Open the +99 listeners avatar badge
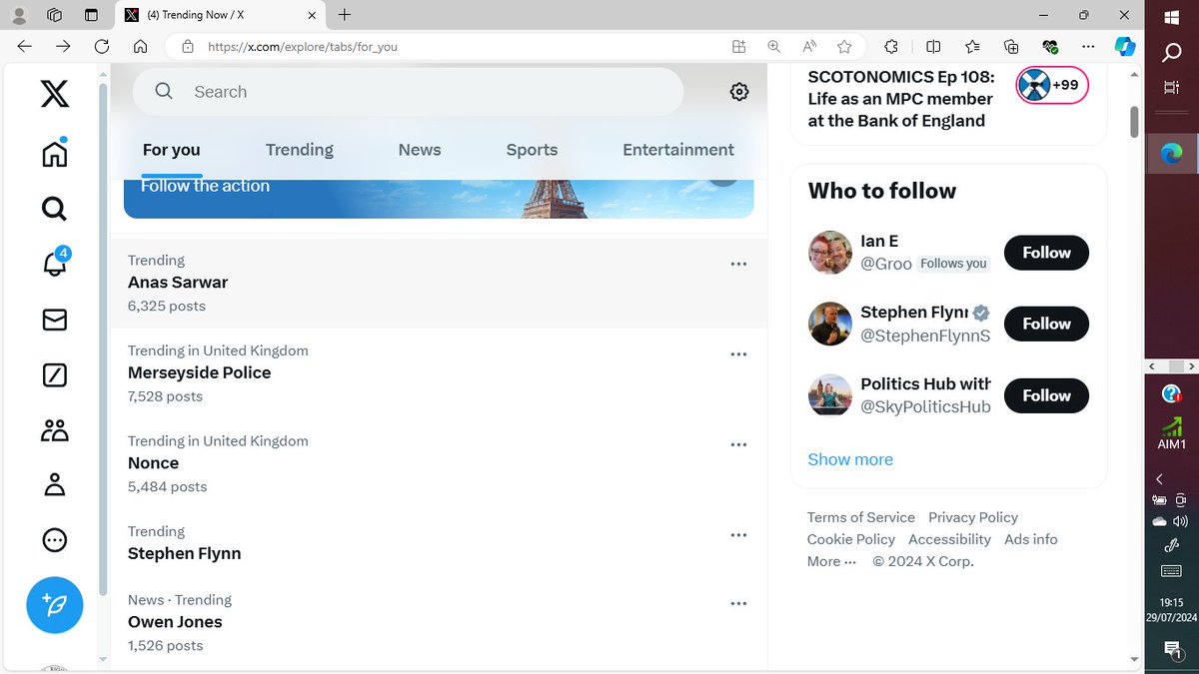This screenshot has height=674, width=1199. click(1052, 85)
